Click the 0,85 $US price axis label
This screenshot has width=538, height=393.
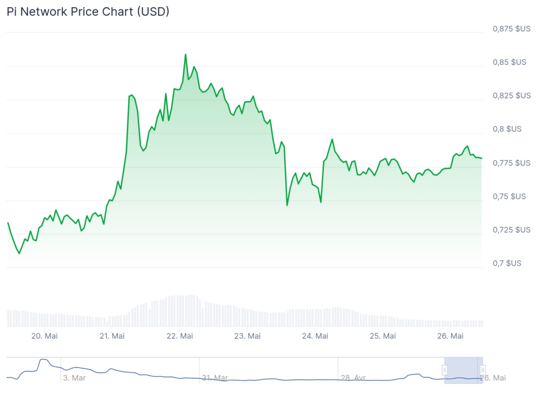(x=509, y=62)
